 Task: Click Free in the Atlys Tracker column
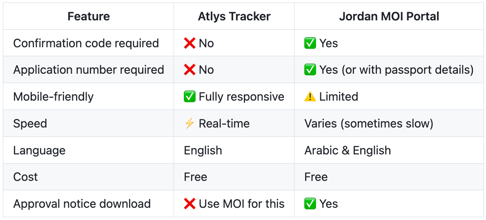(x=196, y=177)
